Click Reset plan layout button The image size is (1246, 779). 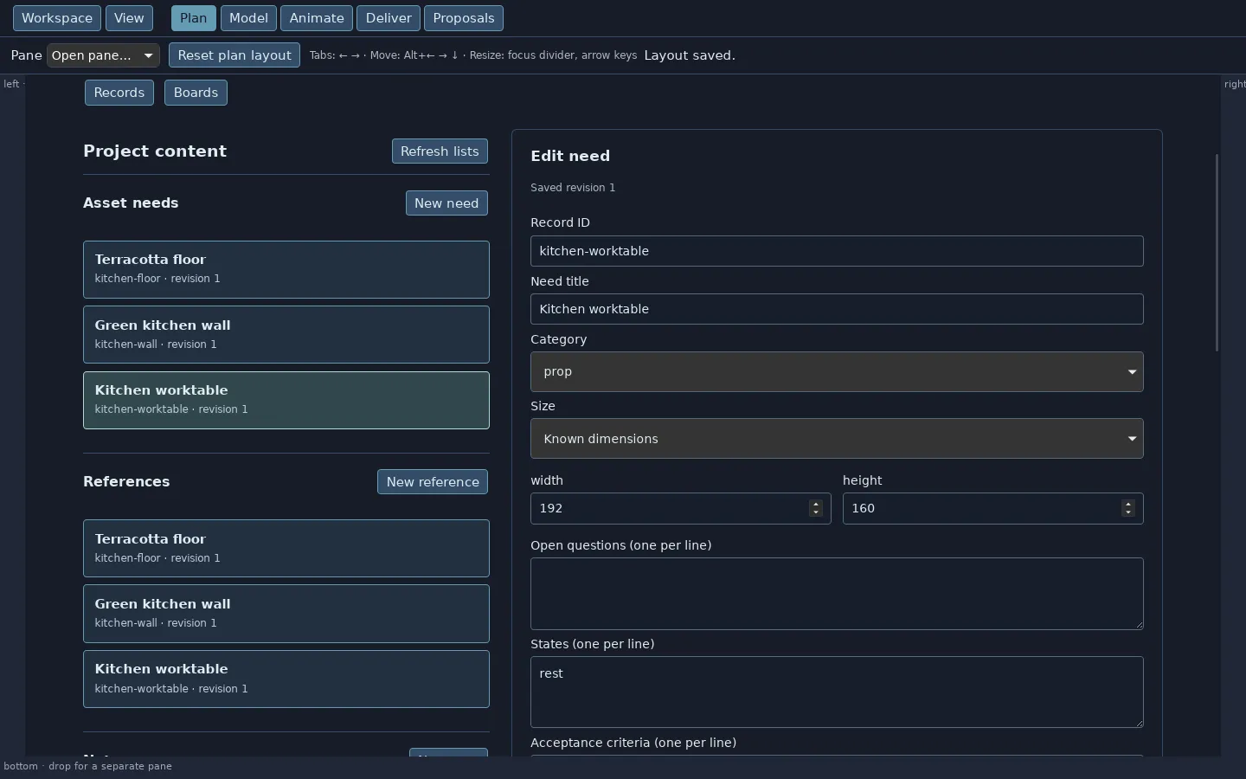(x=234, y=55)
